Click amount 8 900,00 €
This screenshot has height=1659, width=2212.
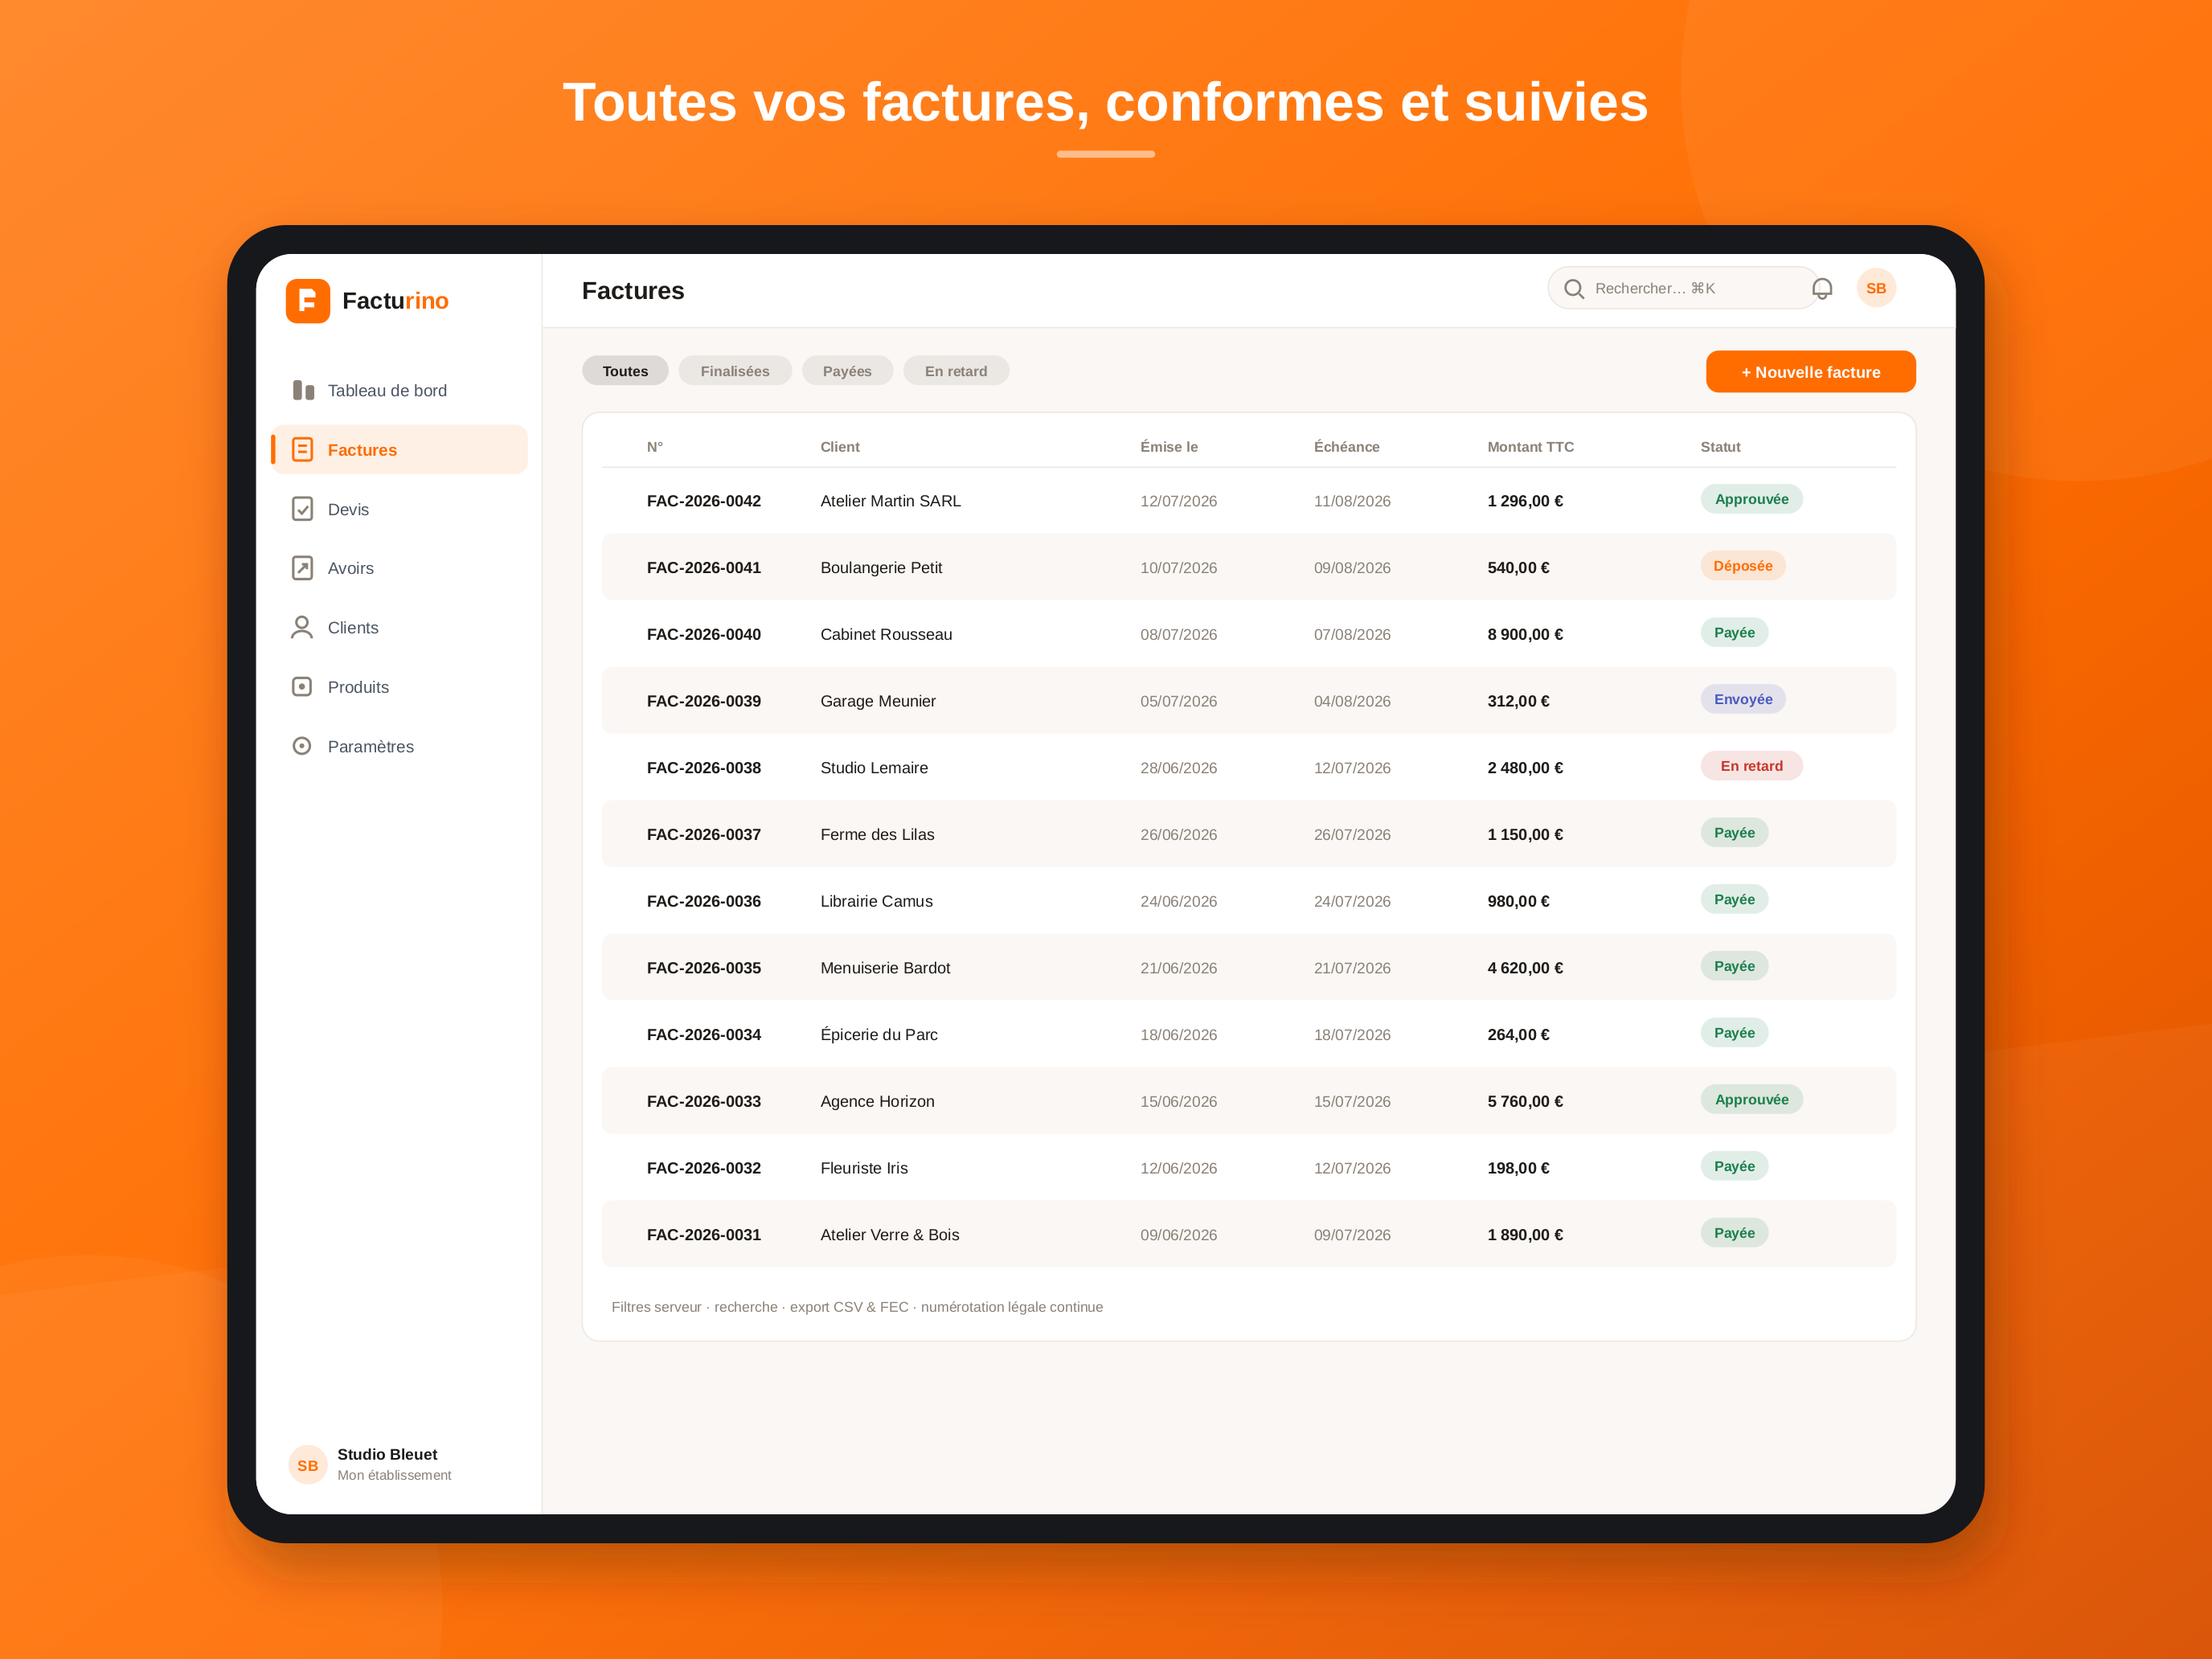[x=1525, y=634]
